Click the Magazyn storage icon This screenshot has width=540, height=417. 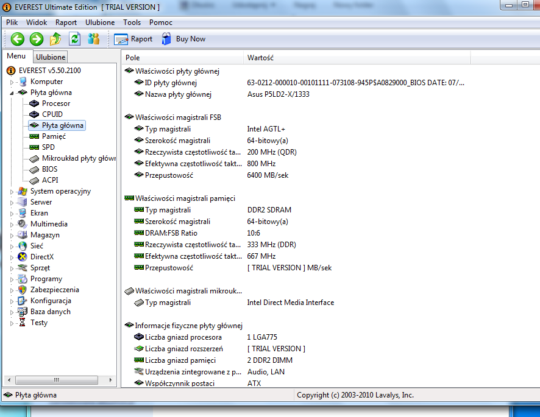coord(23,235)
